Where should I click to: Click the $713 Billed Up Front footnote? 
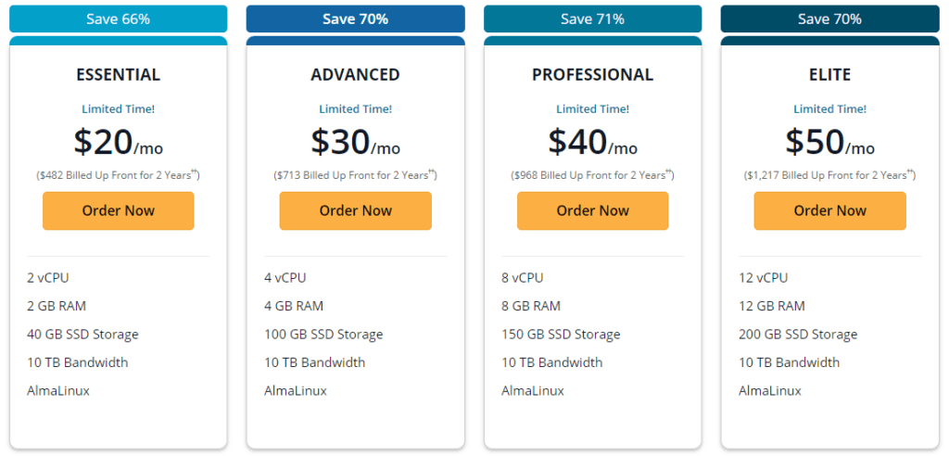tap(355, 174)
